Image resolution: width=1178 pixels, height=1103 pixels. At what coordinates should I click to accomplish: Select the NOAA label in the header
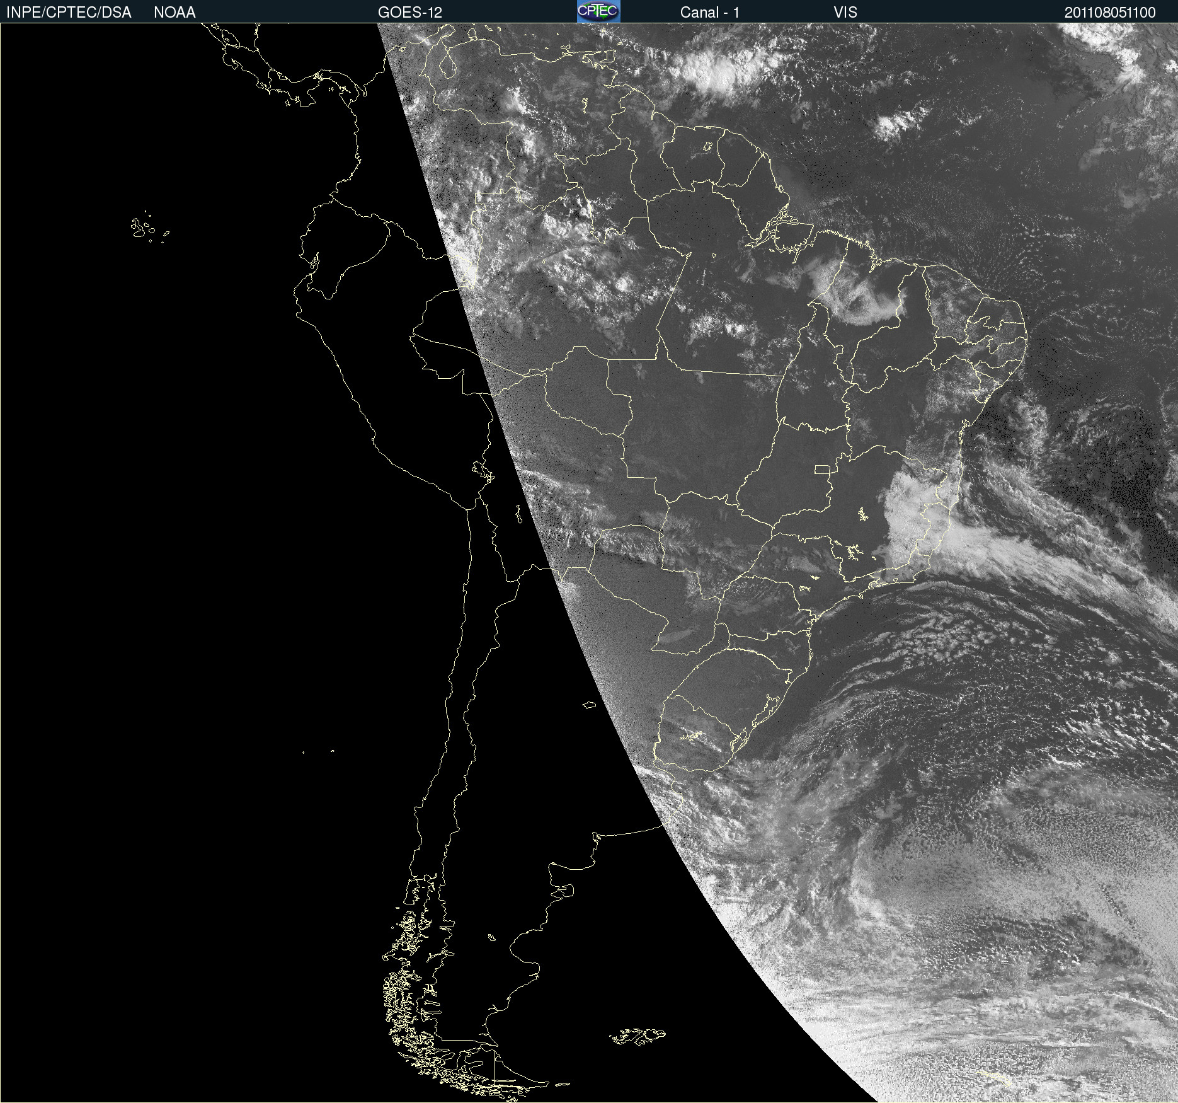click(x=174, y=13)
